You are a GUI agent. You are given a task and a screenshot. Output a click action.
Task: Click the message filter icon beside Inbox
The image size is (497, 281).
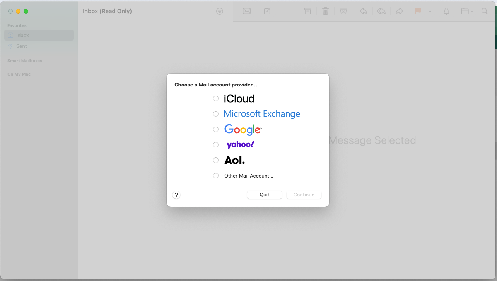[x=220, y=11]
